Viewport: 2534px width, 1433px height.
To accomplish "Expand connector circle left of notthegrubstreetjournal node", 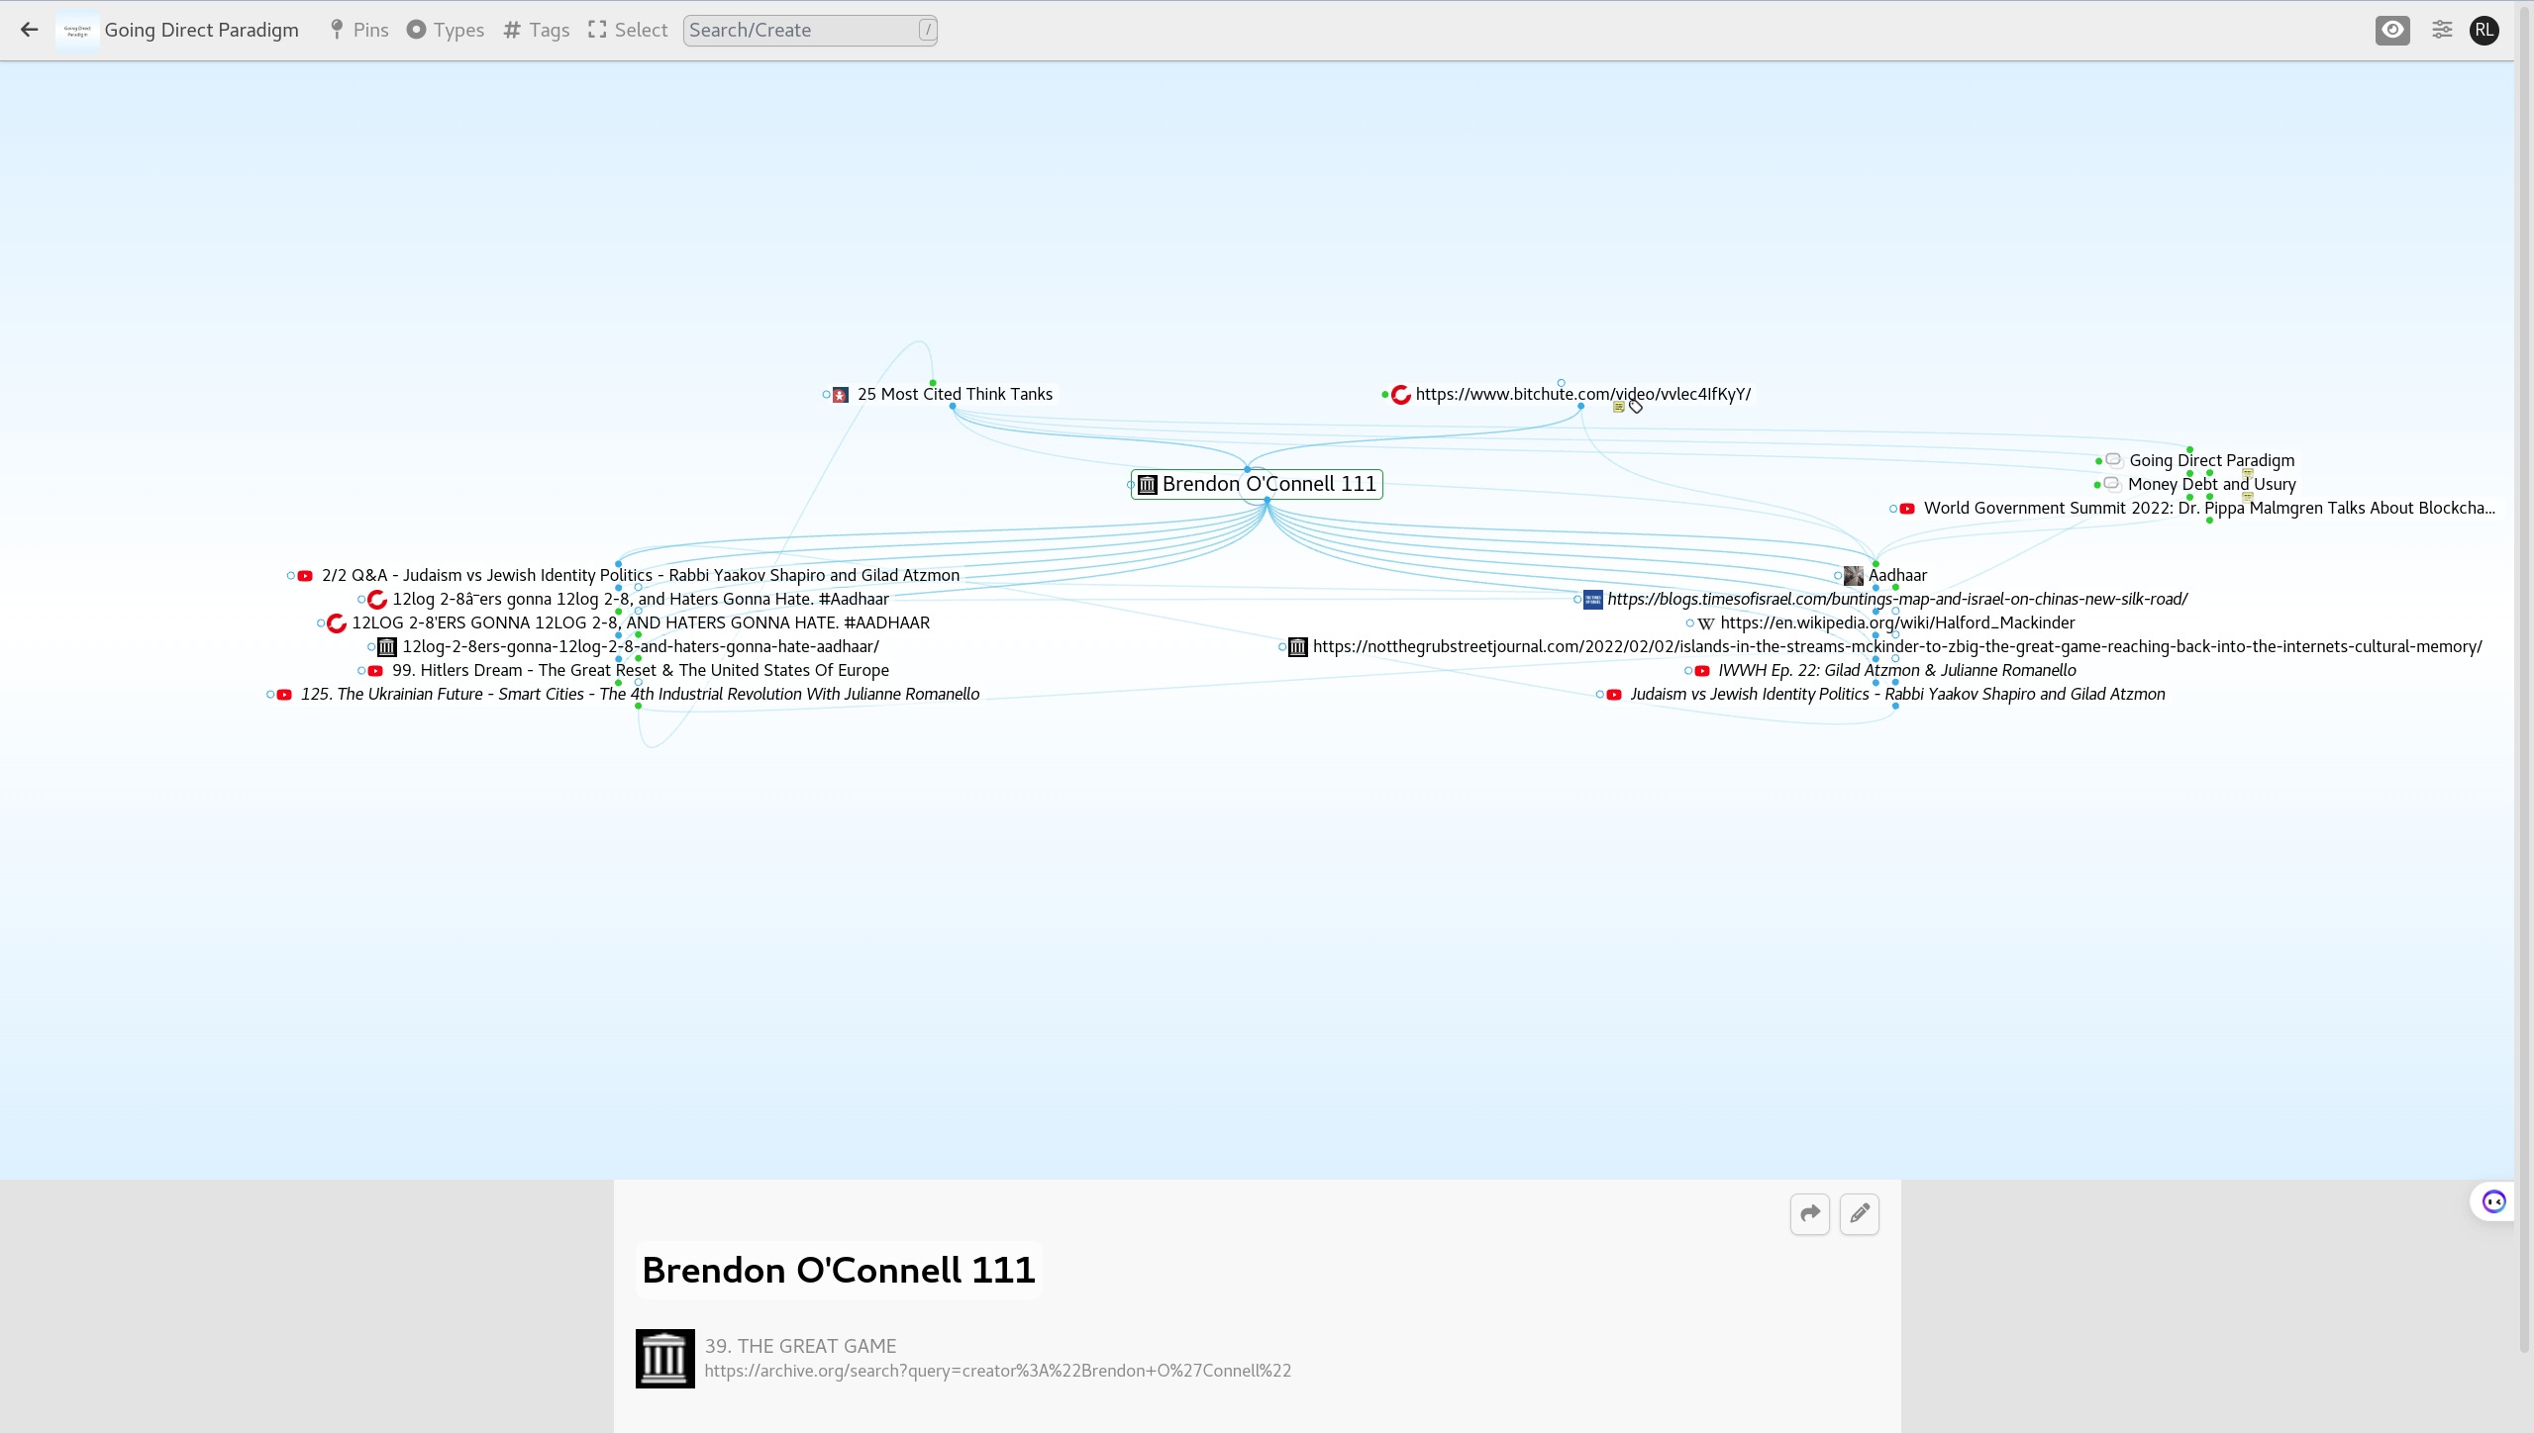I will (1281, 647).
